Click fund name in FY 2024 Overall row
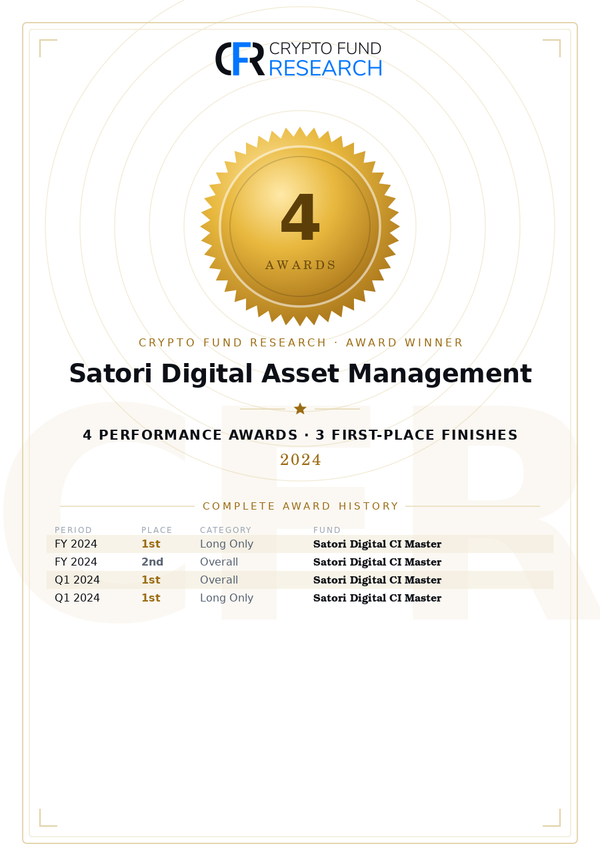 pos(377,562)
